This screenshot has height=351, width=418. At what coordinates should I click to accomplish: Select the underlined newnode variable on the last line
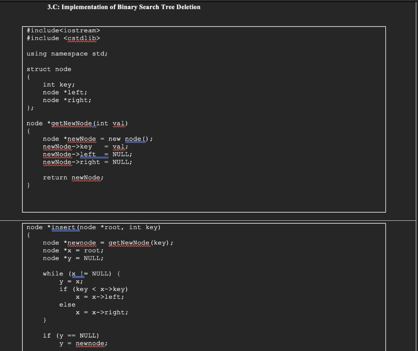point(91,343)
